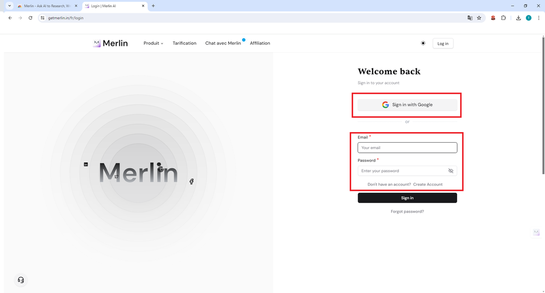Image resolution: width=545 pixels, height=293 pixels.
Task: Open the Chrome profile avatar
Action: [529, 18]
